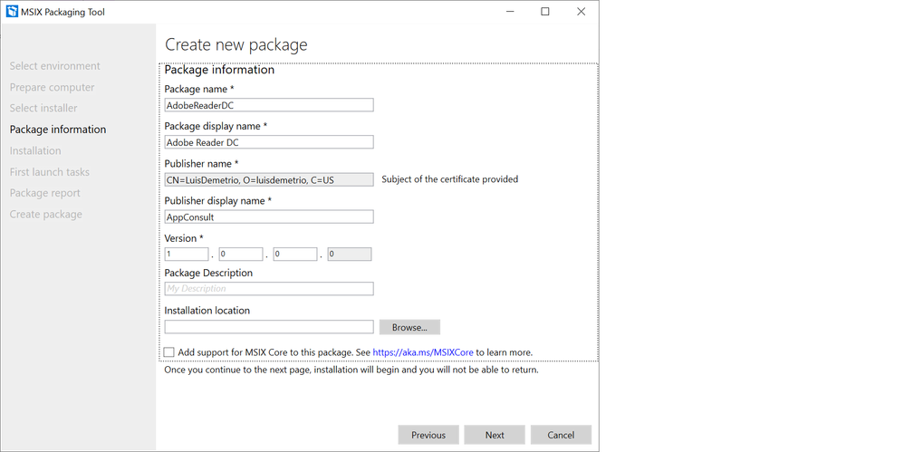The image size is (904, 452).
Task: Edit the Publisher display name field
Action: [x=269, y=216]
